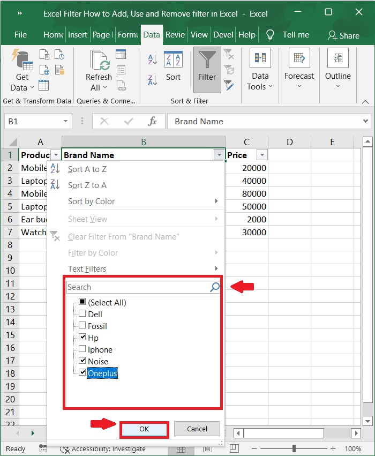
Task: Switch to the View tab
Action: coord(199,35)
